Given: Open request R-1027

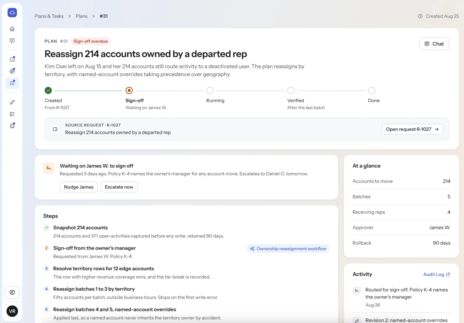Looking at the screenshot, I should (x=412, y=129).
